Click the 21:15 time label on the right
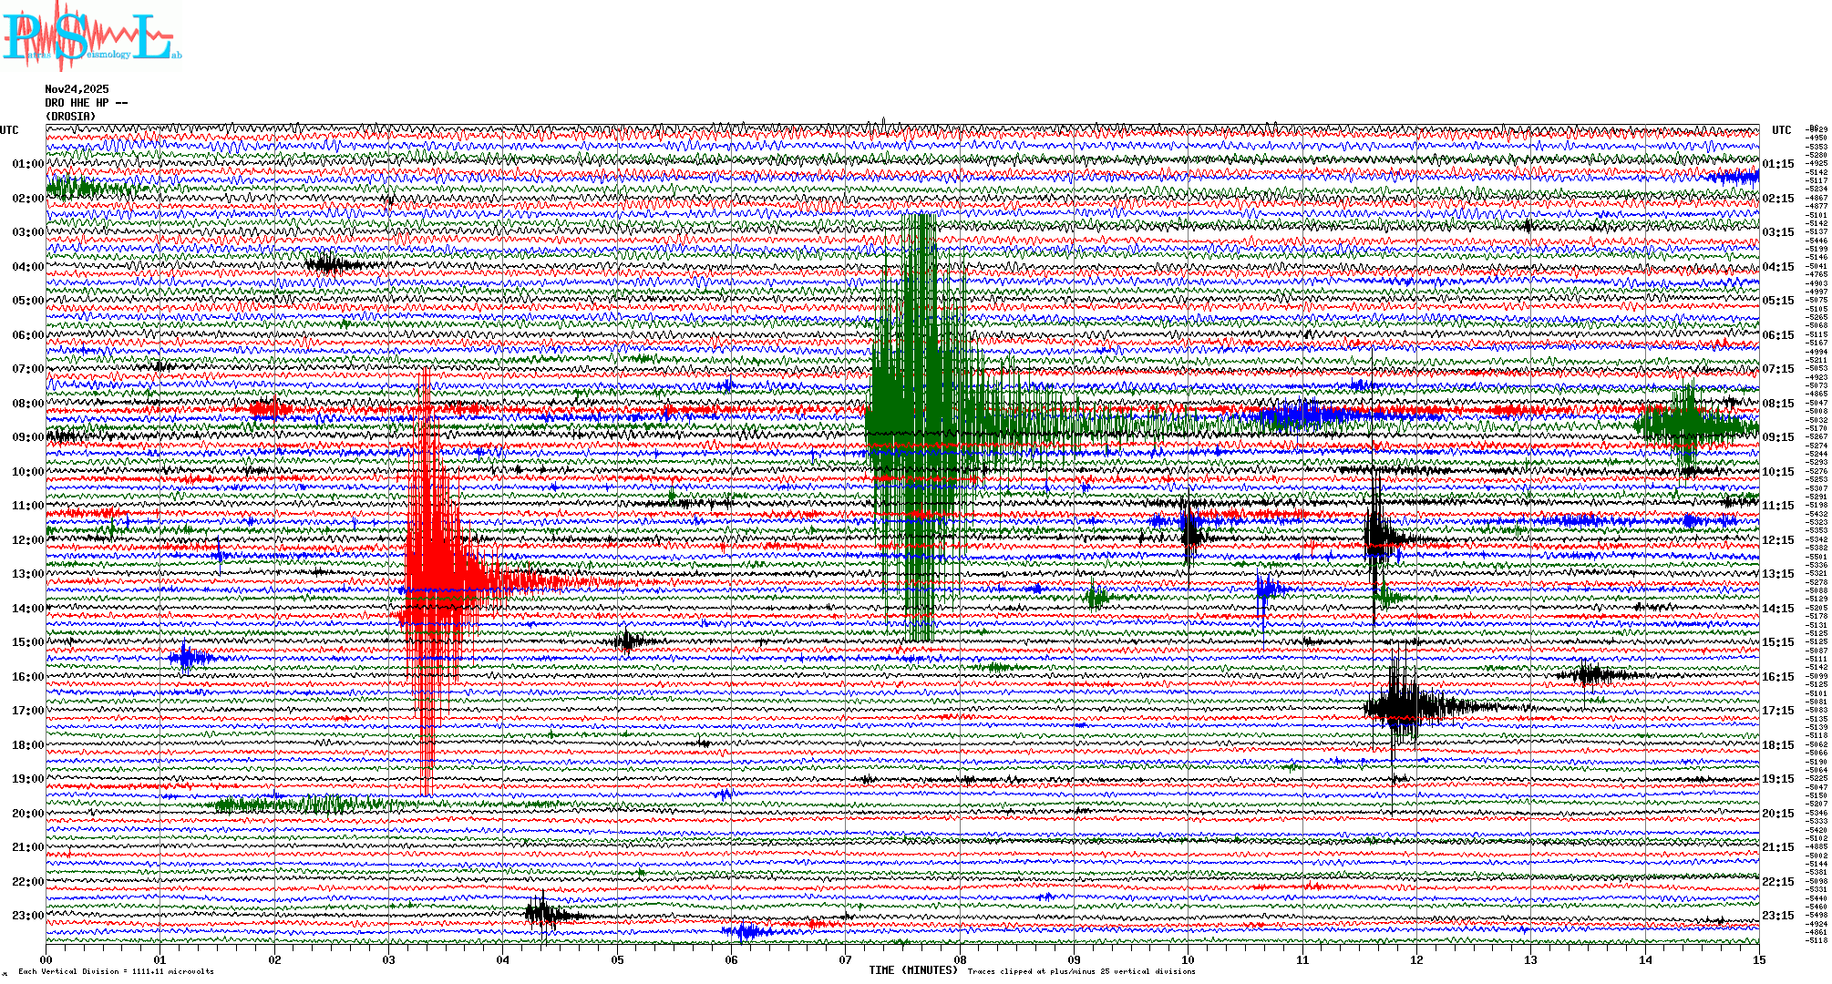The height and width of the screenshot is (984, 1832). (1777, 847)
